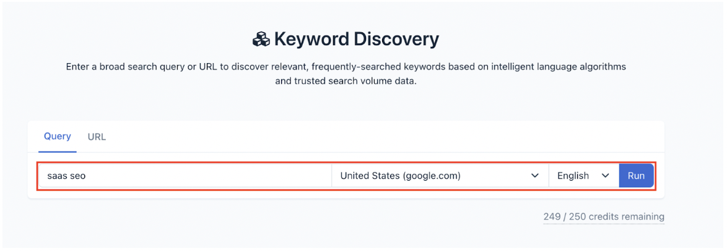Open the English language dropdown

point(584,176)
